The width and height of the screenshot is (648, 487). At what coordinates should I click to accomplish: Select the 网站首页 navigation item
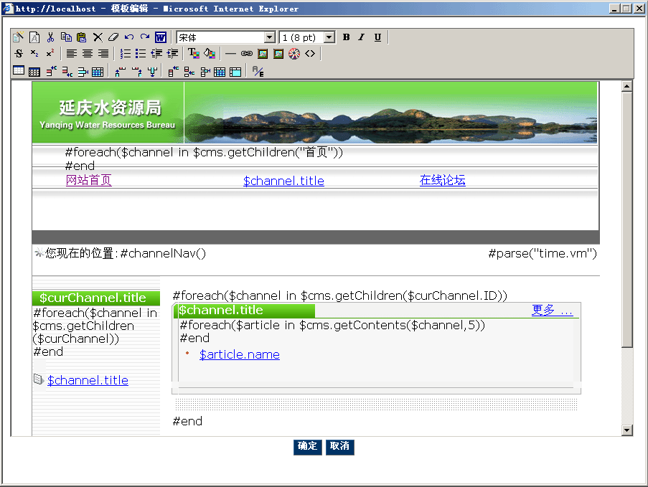point(89,180)
